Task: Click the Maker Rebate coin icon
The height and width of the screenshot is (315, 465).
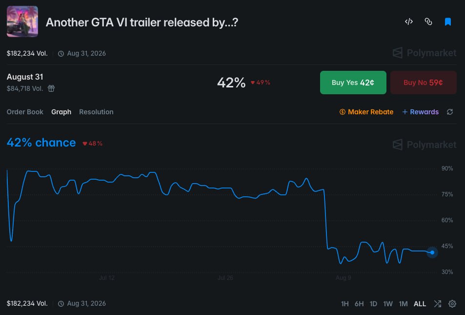Action: [342, 112]
